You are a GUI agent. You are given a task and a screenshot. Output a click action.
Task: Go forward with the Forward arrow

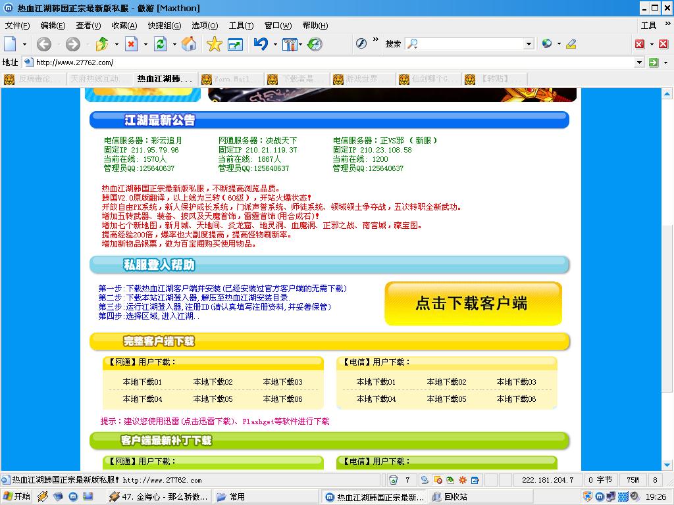coord(72,44)
